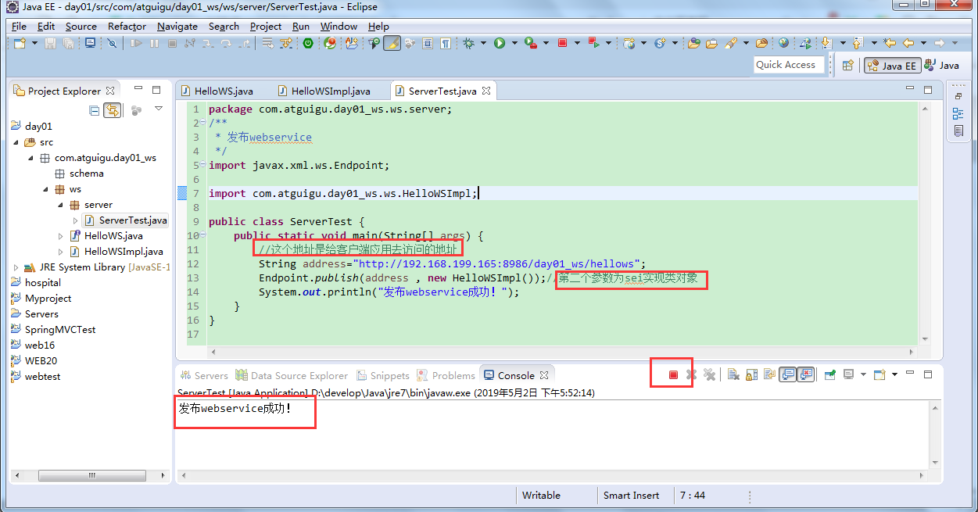This screenshot has height=512, width=978.
Task: Click the Open Task toolbar icon
Action: coord(711,43)
